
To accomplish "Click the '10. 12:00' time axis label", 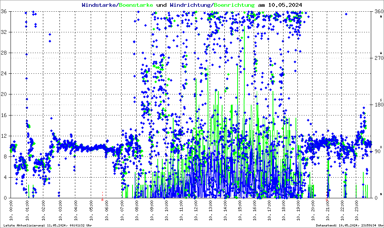I will [196, 211].
